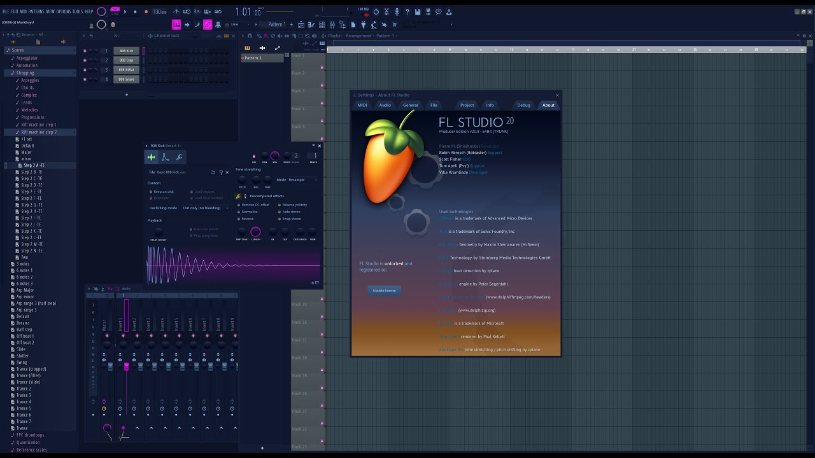Toggle Pat/Song mode switch
This screenshot has height=458, width=815.
[115, 11]
